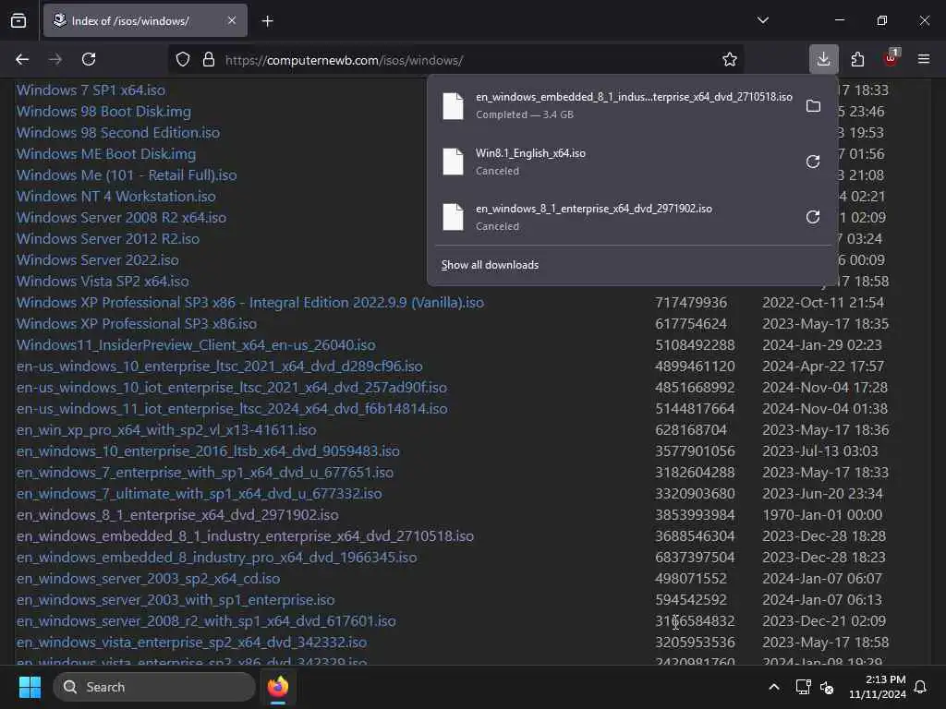Download Windows Server 2012 R2.iso

pos(108,239)
